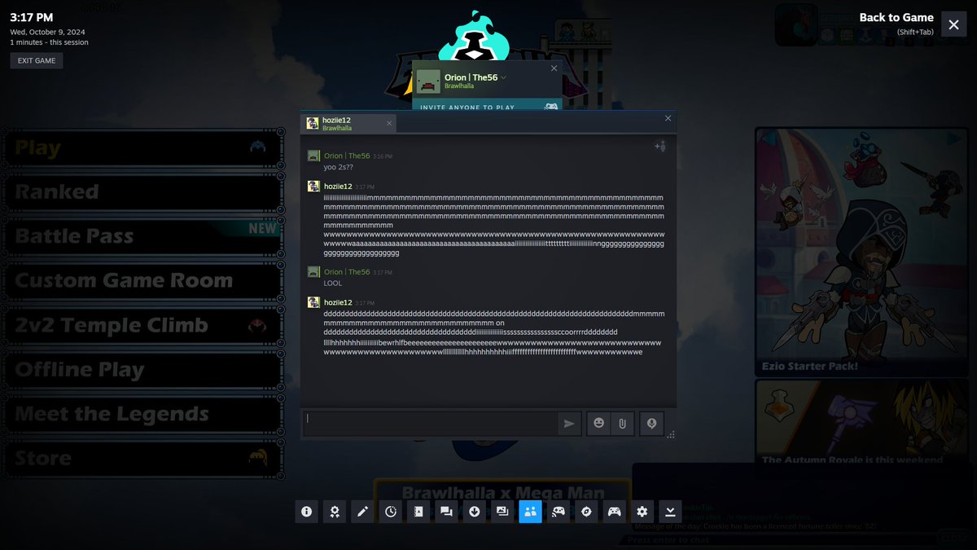Send the chat message with arrow button
The image size is (977, 550).
click(569, 424)
